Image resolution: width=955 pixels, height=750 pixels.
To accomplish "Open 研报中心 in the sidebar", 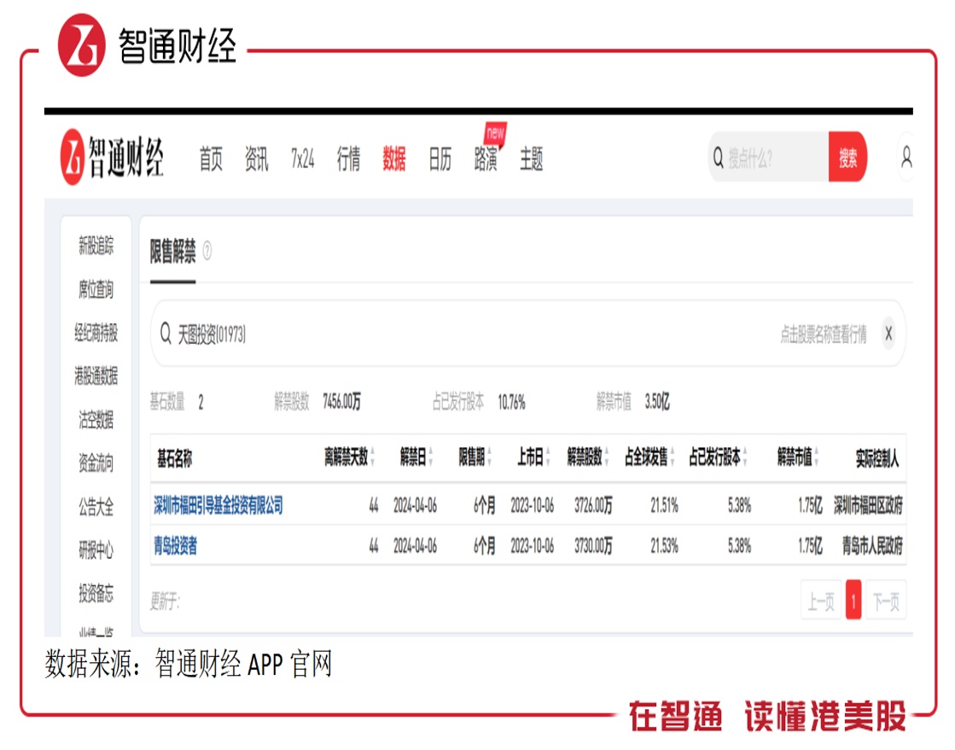I will (x=96, y=549).
